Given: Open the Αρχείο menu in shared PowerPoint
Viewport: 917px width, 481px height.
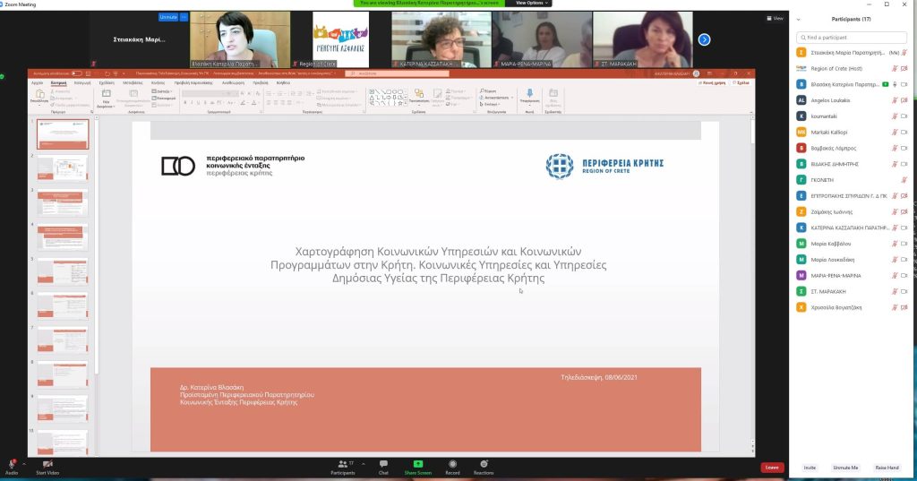Looking at the screenshot, I should (37, 83).
